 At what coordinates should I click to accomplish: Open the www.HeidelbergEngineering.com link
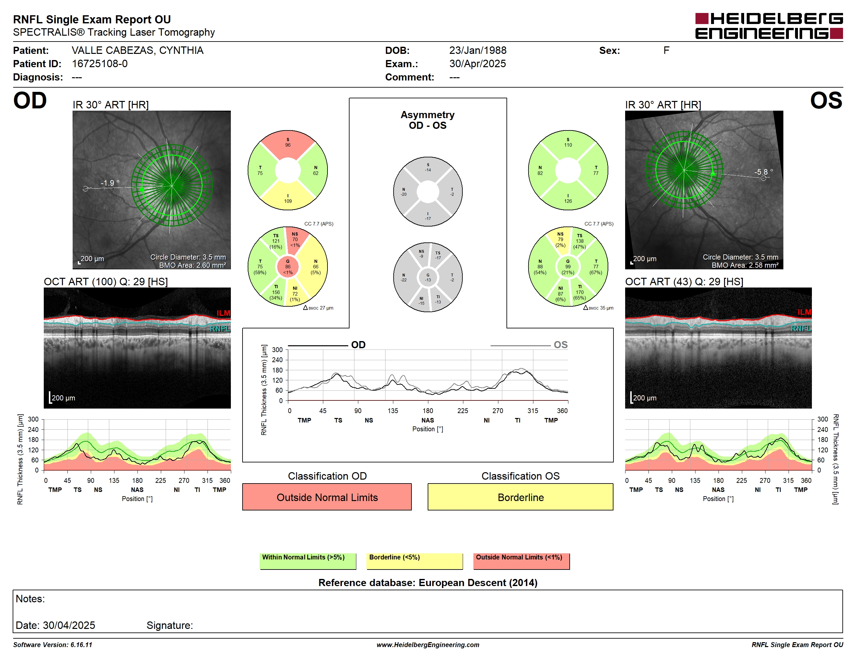point(428,645)
